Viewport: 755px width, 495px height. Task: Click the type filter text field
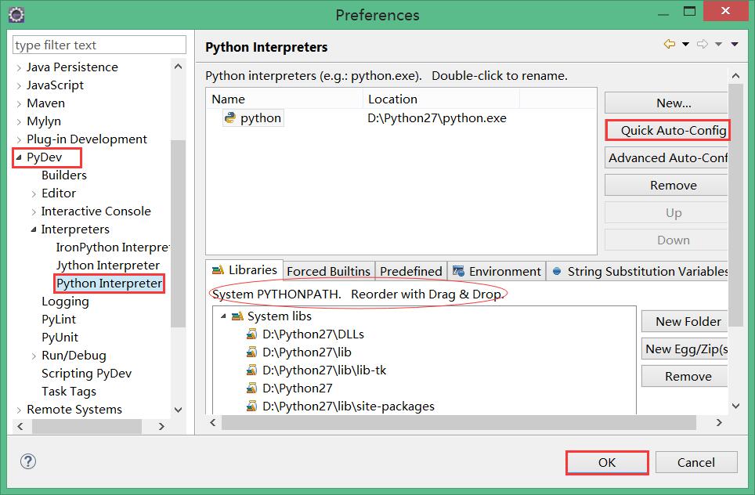pos(99,45)
